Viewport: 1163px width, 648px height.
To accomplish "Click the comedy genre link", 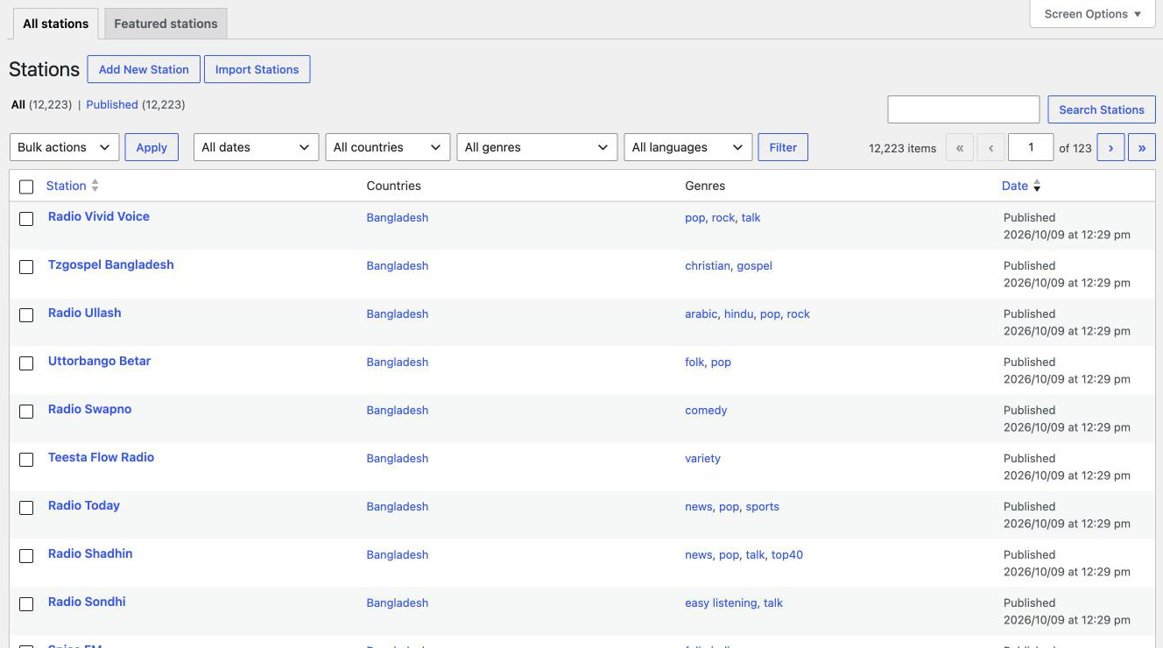I will pyautogui.click(x=706, y=410).
